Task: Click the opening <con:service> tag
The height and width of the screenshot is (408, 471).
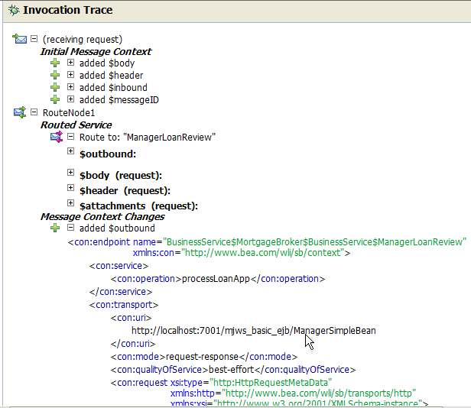Action: pyautogui.click(x=119, y=266)
